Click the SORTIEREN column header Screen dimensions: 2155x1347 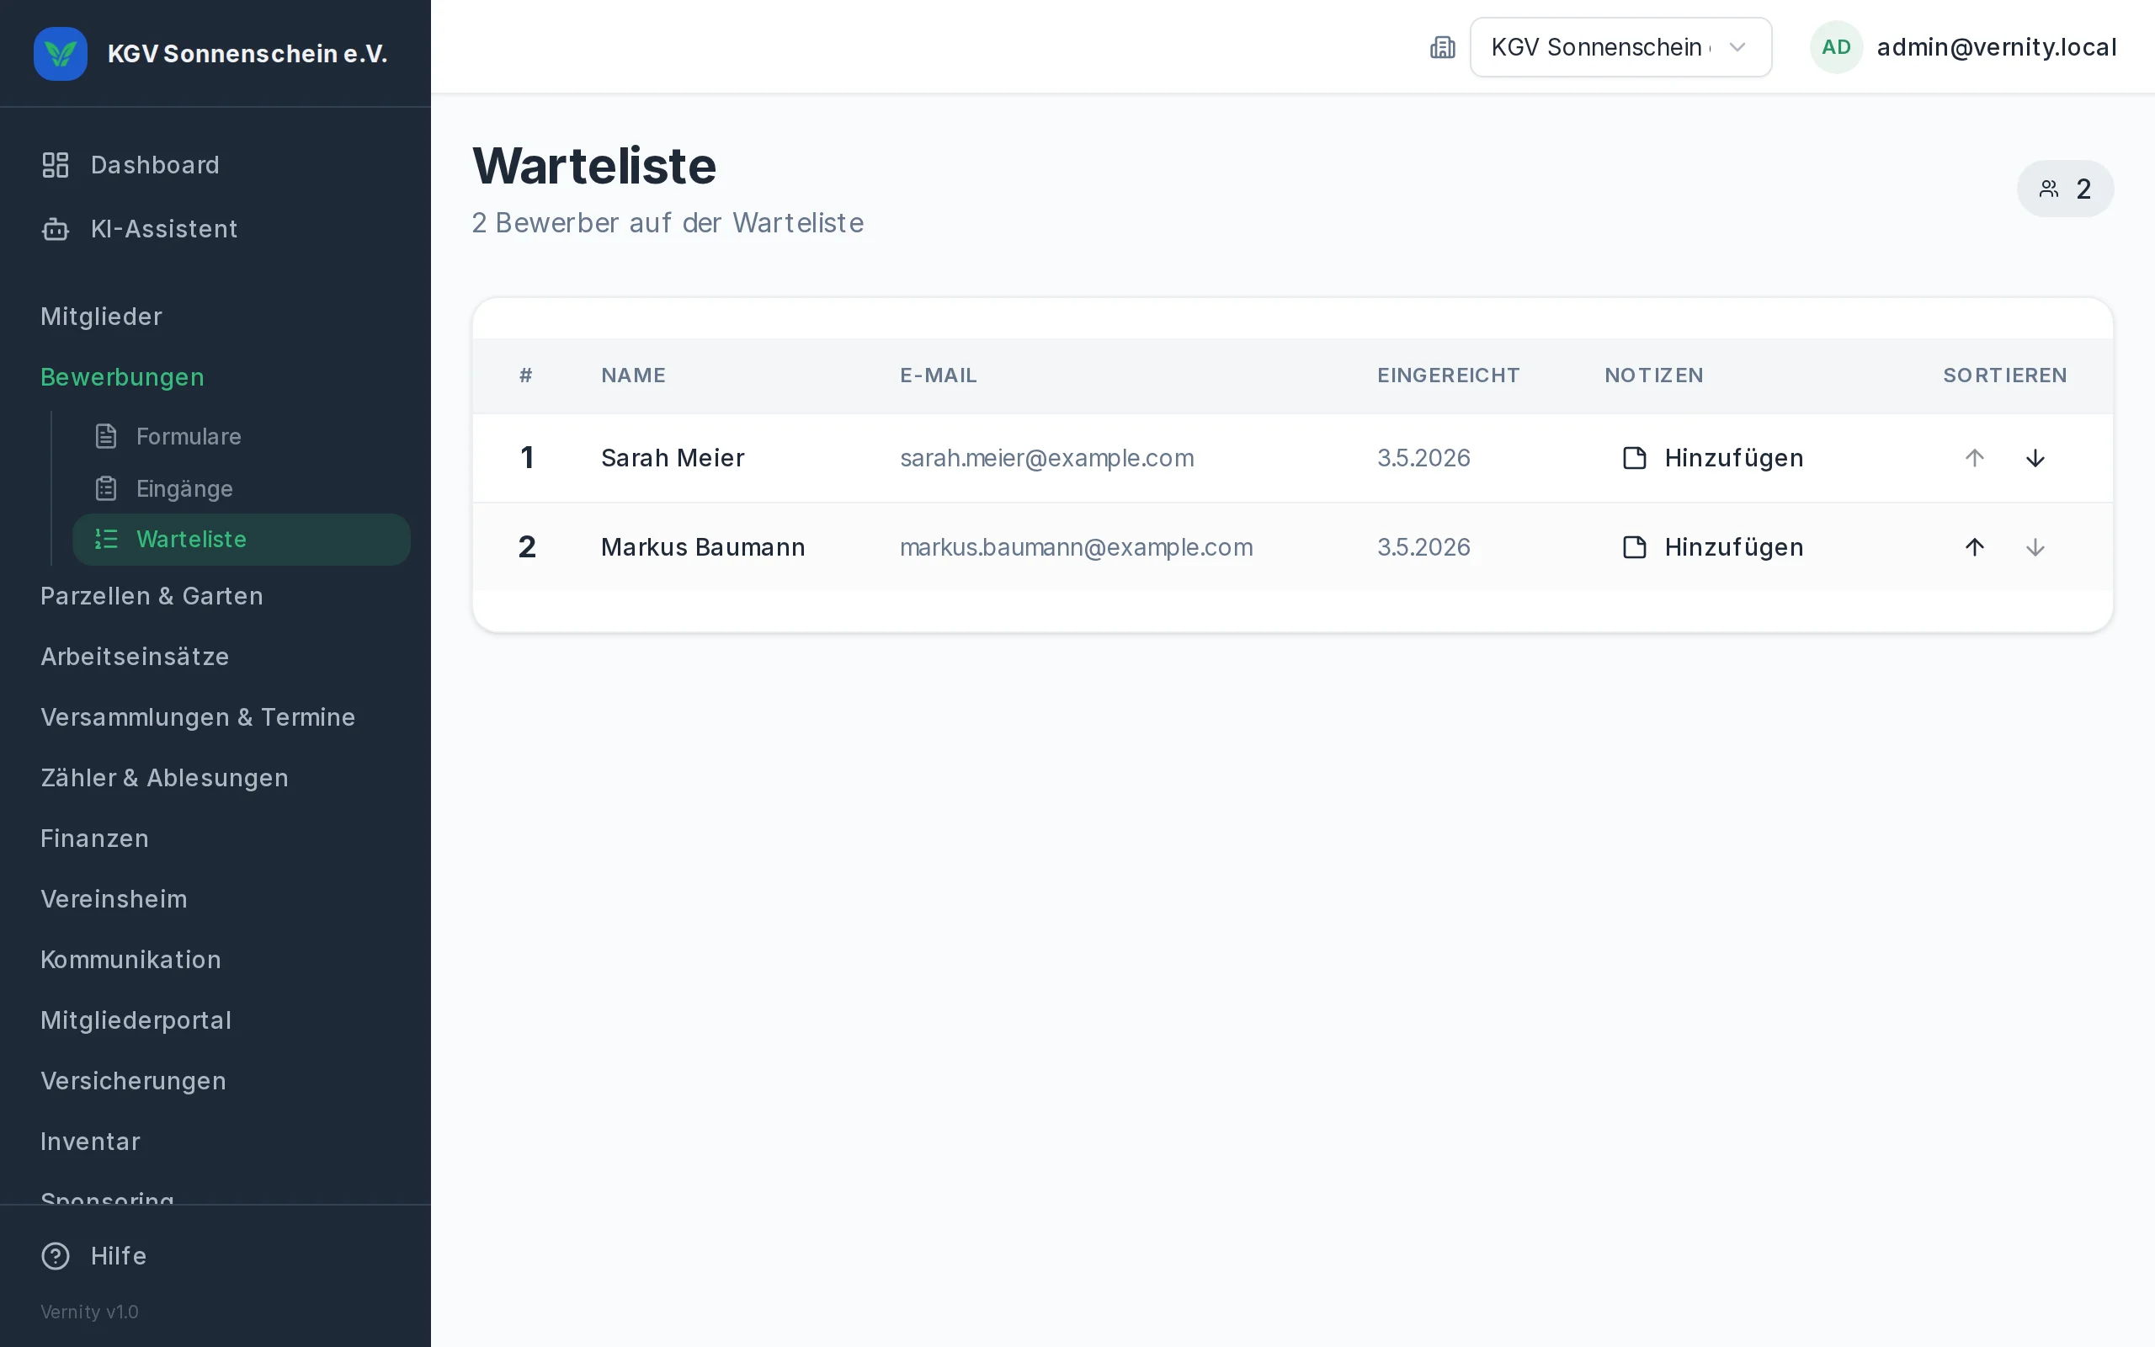click(x=2004, y=375)
